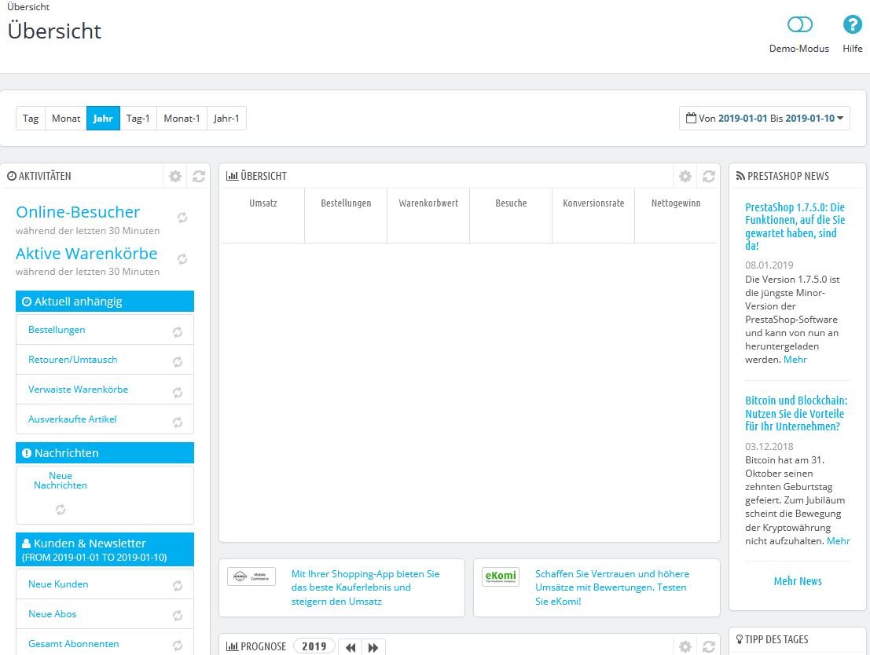Select the Jahr date range tab
The height and width of the screenshot is (655, 870).
(x=103, y=118)
